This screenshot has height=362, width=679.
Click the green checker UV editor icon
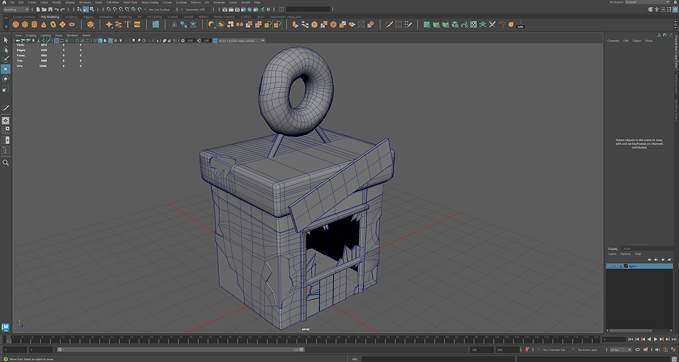pos(473,25)
